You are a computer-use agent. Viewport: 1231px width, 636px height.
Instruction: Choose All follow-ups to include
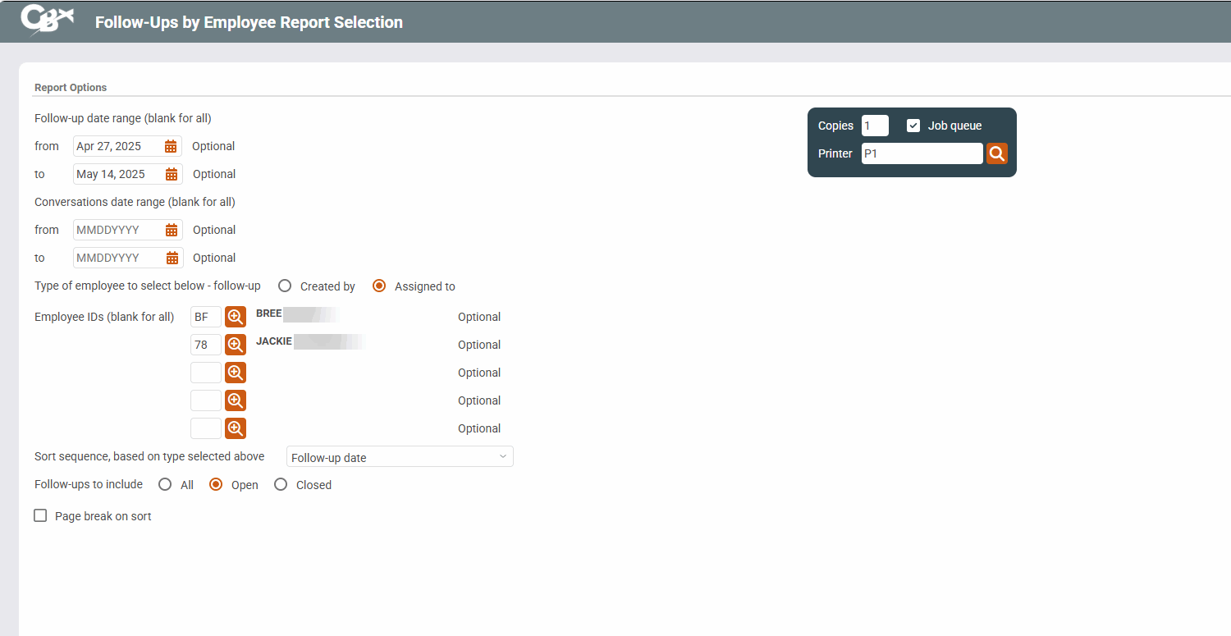coord(165,485)
